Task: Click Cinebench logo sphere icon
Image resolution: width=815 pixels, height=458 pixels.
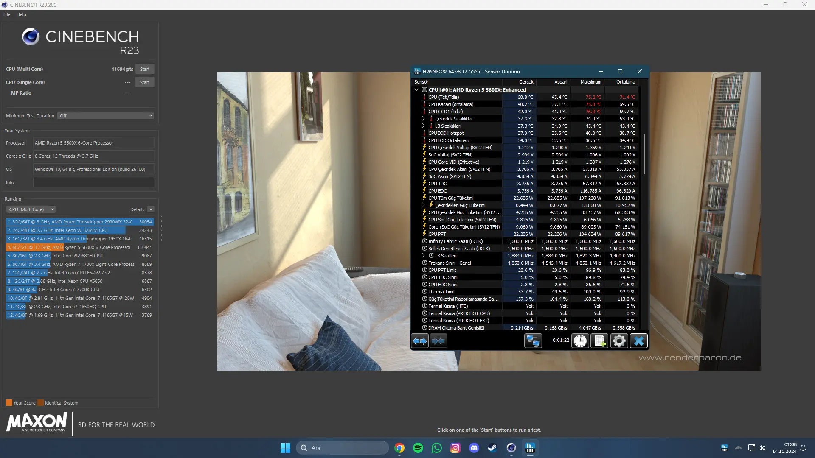Action: [x=31, y=37]
